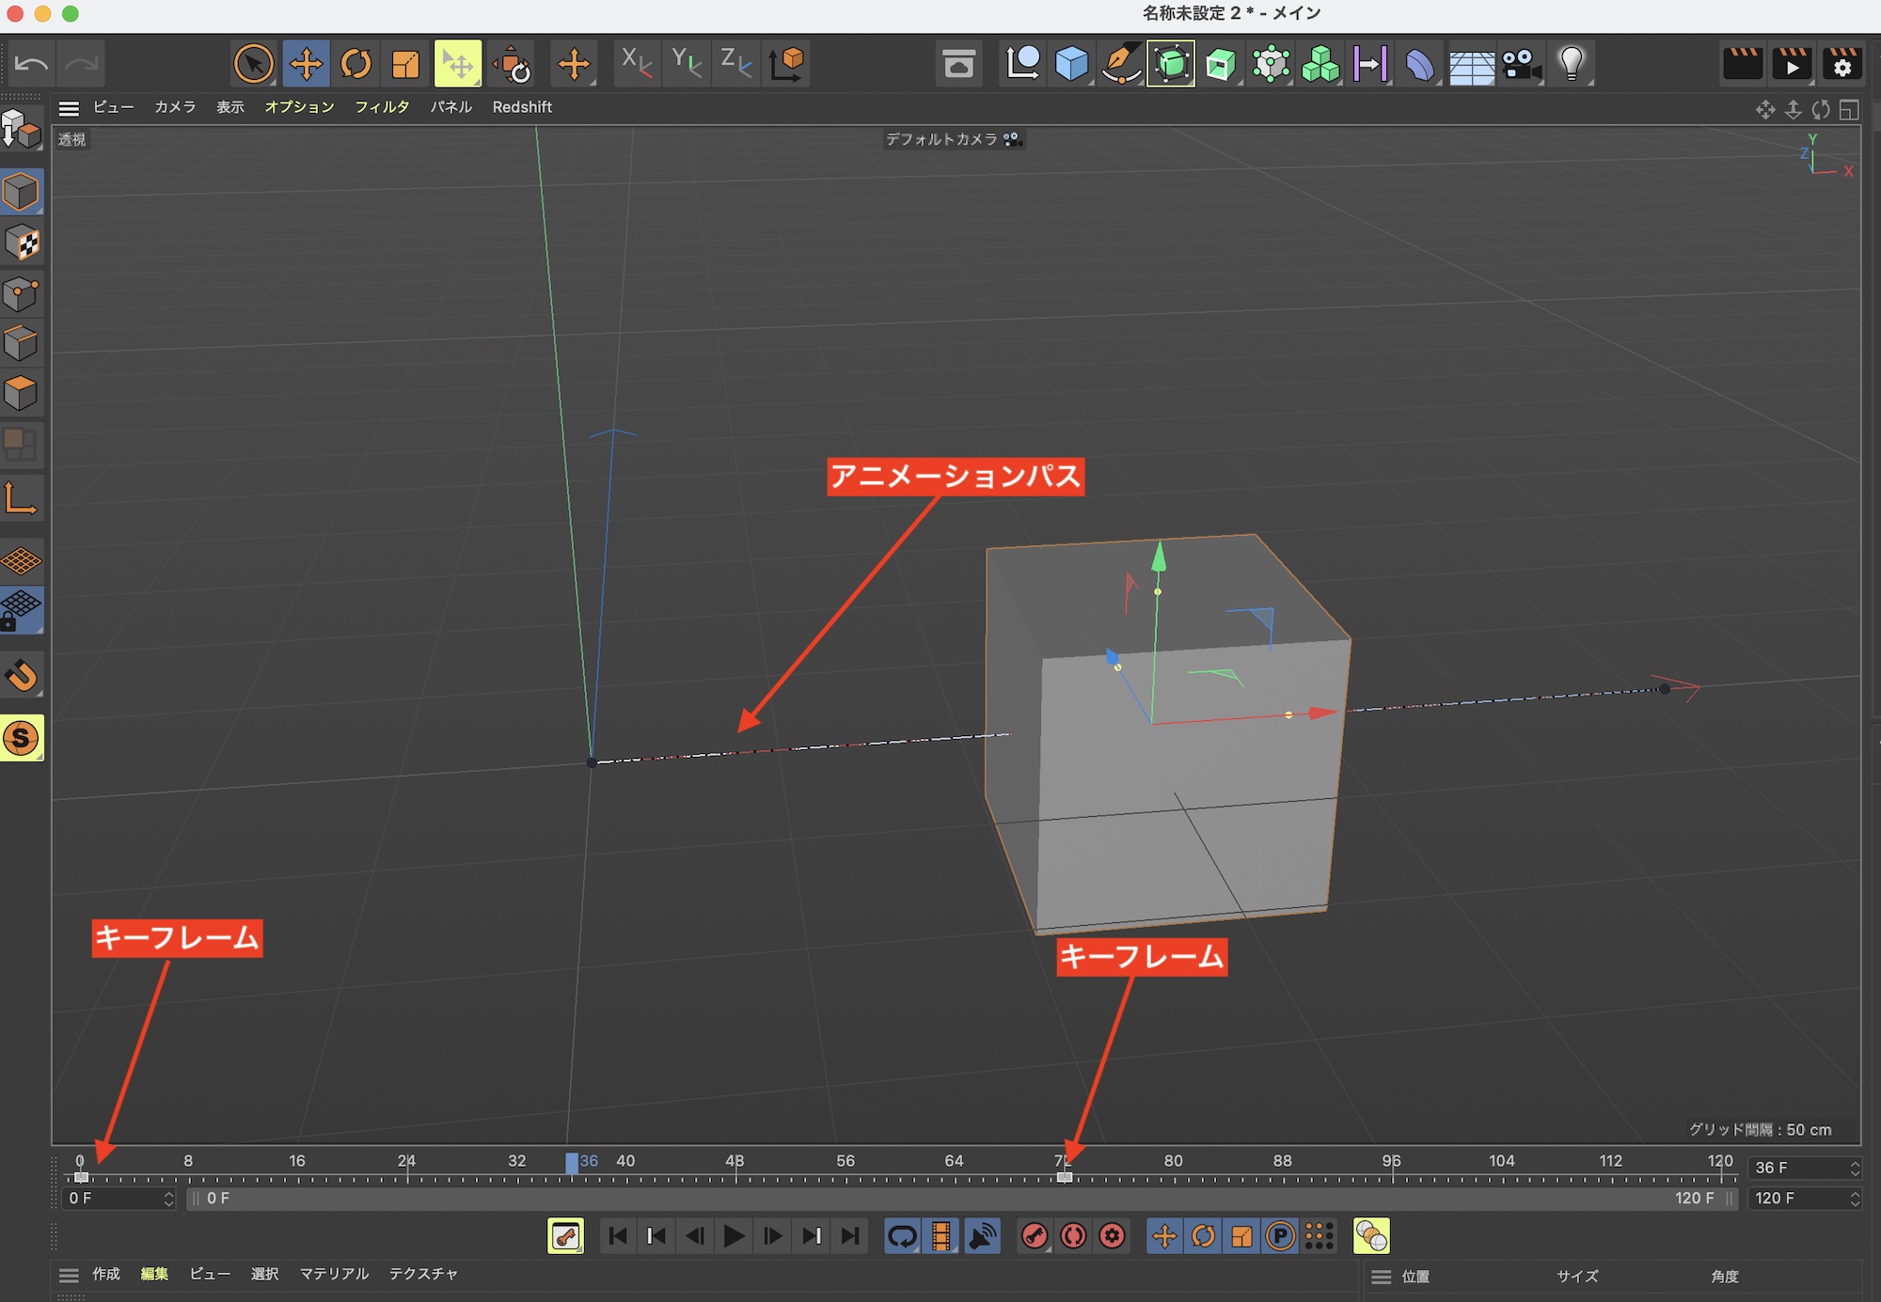
Task: Open Render Settings gear clapperboard
Action: click(1841, 64)
